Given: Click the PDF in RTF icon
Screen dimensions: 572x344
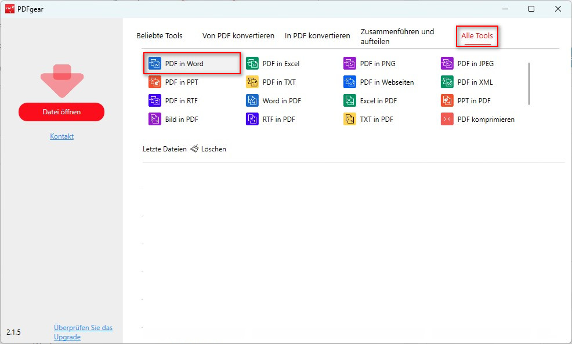Looking at the screenshot, I should point(155,101).
